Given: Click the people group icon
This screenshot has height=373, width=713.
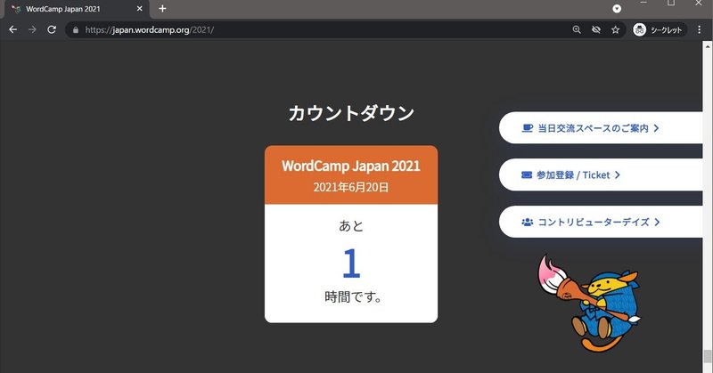Looking at the screenshot, I should coord(527,223).
